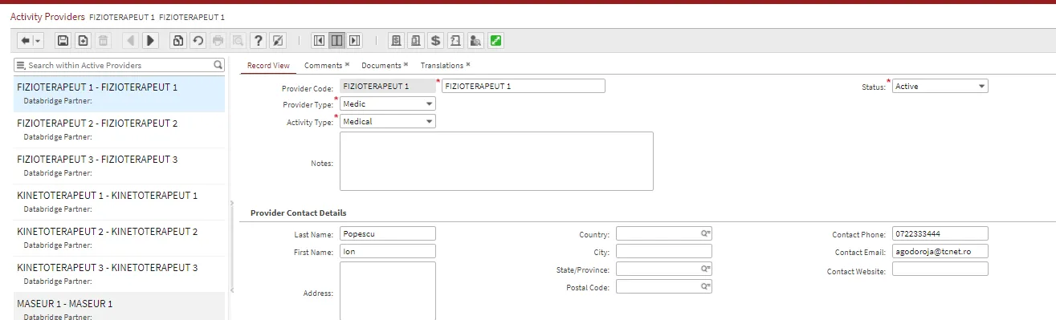Click the printer icon
The image size is (1056, 320).
tap(218, 40)
